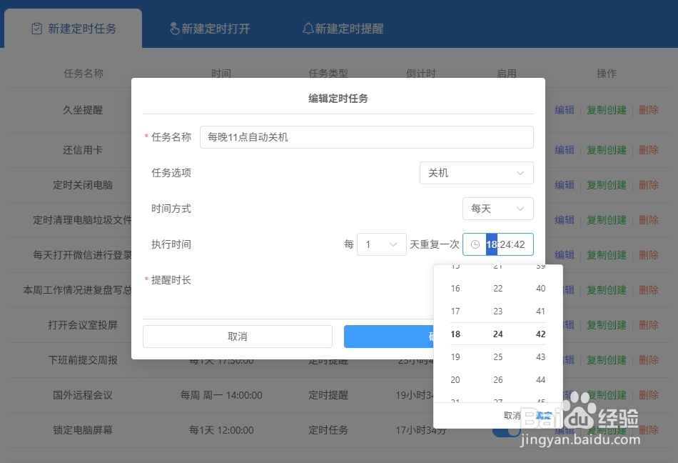Select hour 20 in the time picker
This screenshot has height=463, width=678.
[455, 380]
